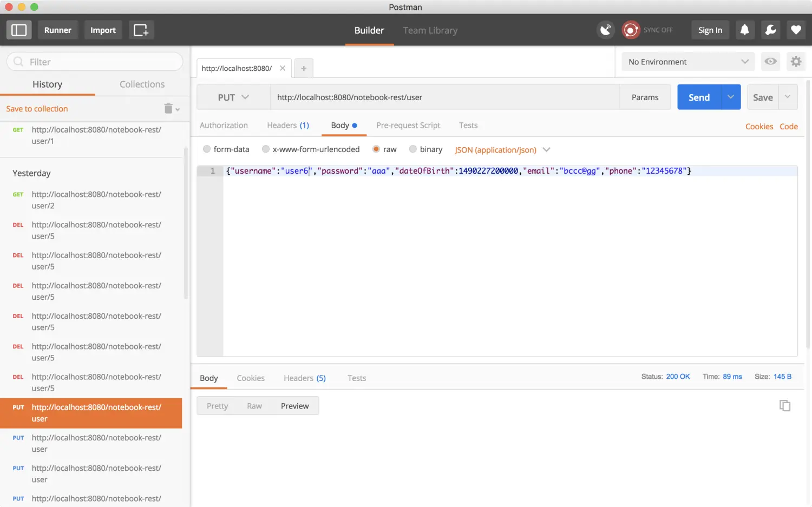Open the Authorization request tab

tap(224, 125)
